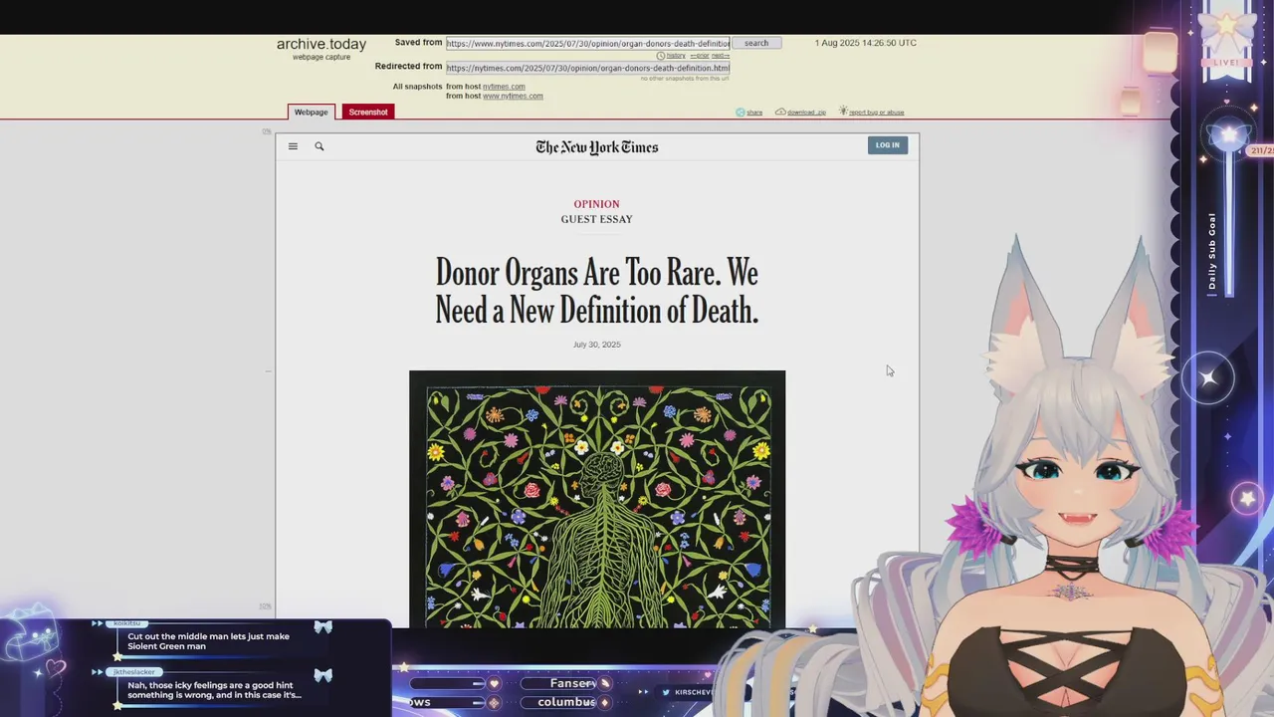
Task: Open snapshots from host www.nytimes.com
Action: [513, 96]
